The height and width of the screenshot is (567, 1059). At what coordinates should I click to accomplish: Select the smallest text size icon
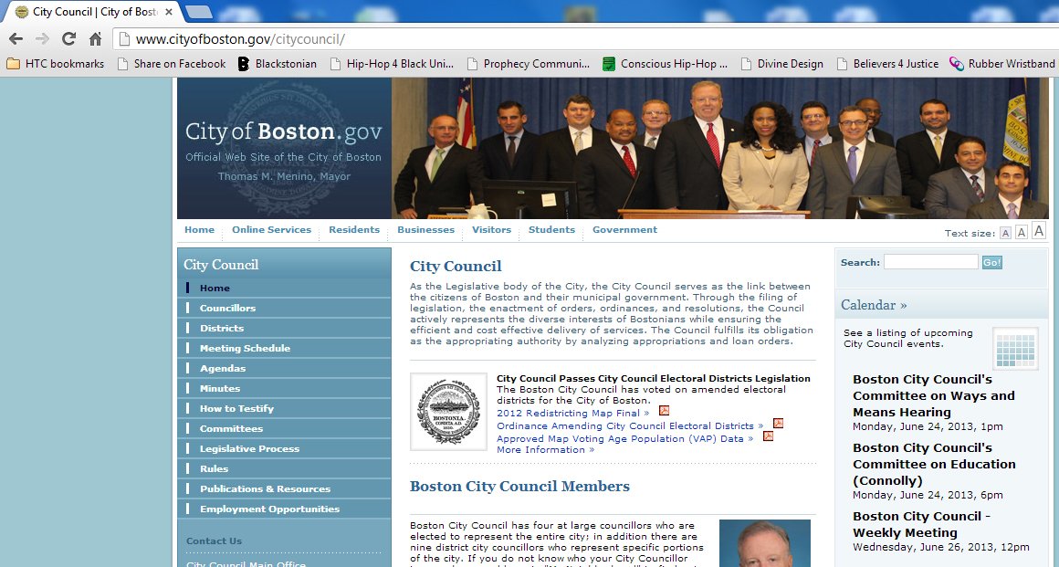click(x=1005, y=233)
